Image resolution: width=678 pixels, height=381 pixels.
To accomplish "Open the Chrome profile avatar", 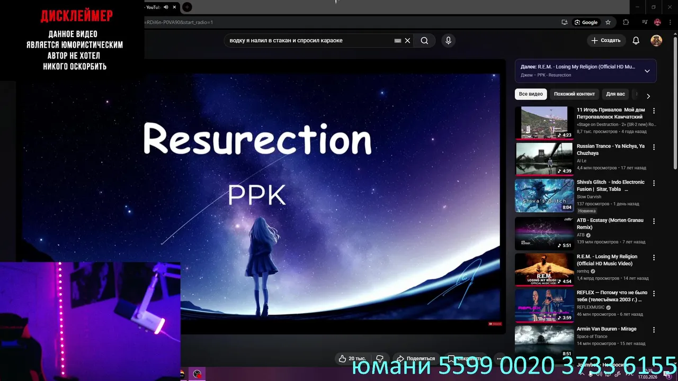I will 657,22.
